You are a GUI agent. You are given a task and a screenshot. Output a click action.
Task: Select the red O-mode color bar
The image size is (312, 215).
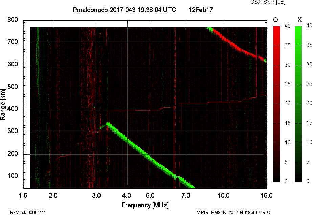[x=276, y=104]
